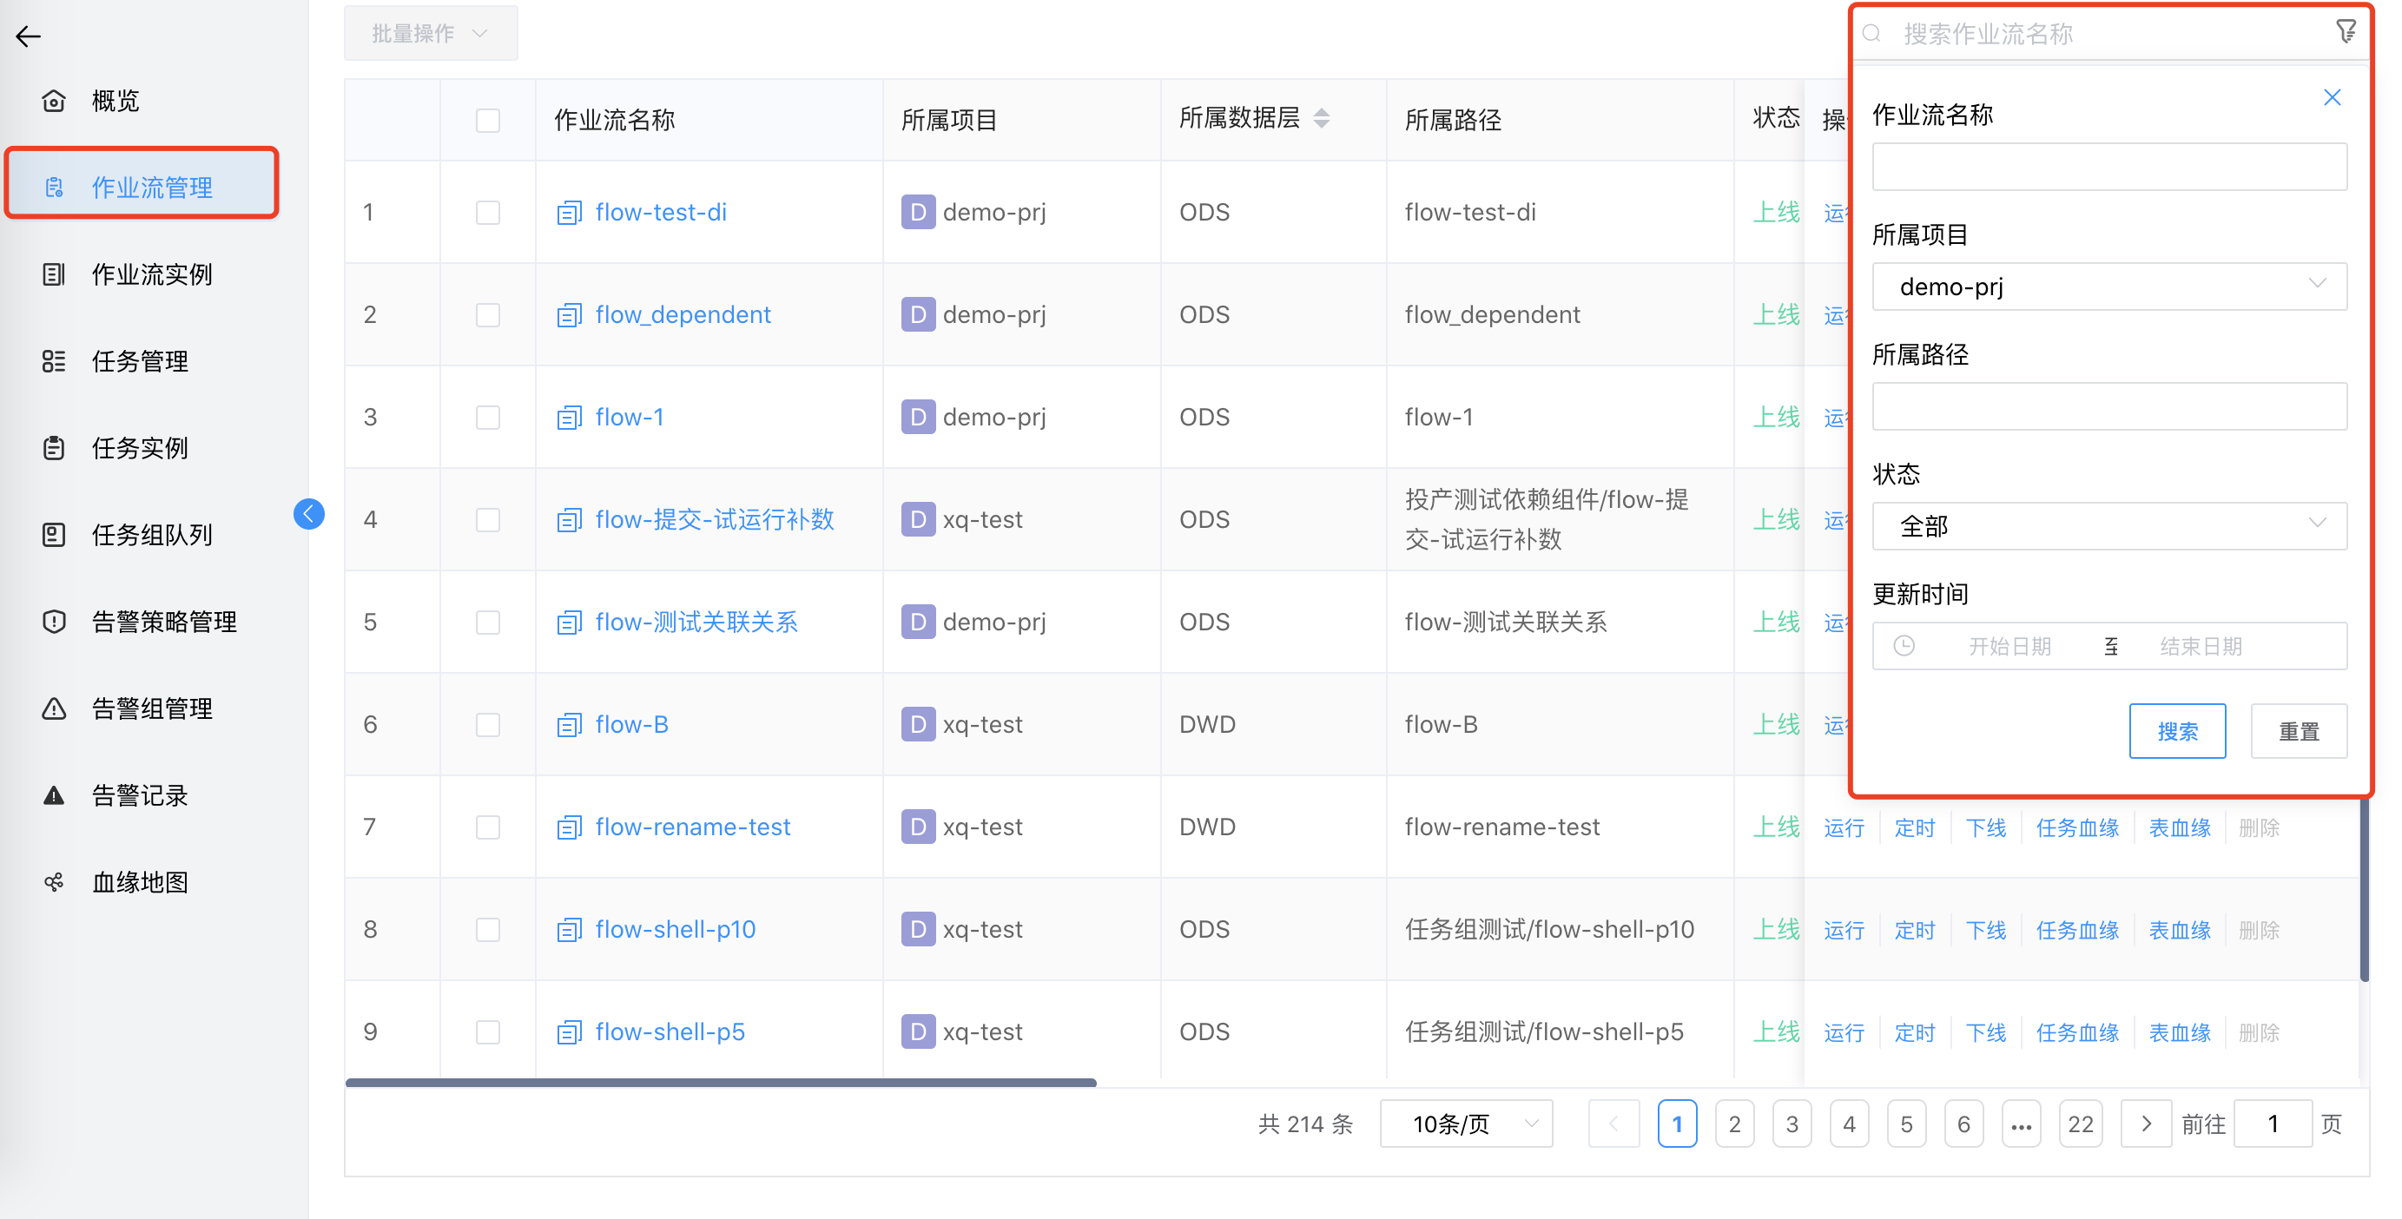Viewport: 2402px width, 1219px height.
Task: Select 作业流管理 in the sidebar
Action: coord(151,187)
